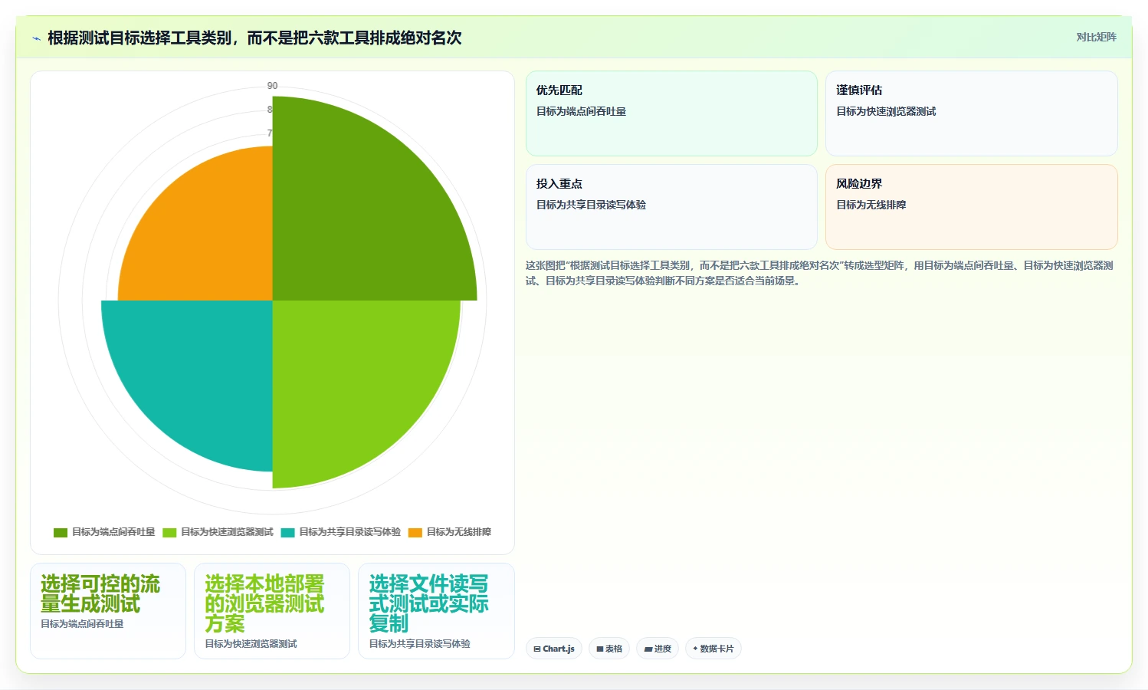Viewport: 1148px width, 690px height.
Task: Click the 选择文件读写式测试或实际复制 card
Action: [x=436, y=611]
